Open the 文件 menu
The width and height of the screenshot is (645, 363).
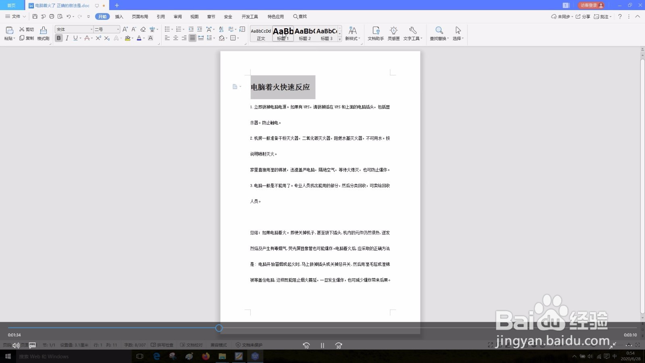click(15, 17)
